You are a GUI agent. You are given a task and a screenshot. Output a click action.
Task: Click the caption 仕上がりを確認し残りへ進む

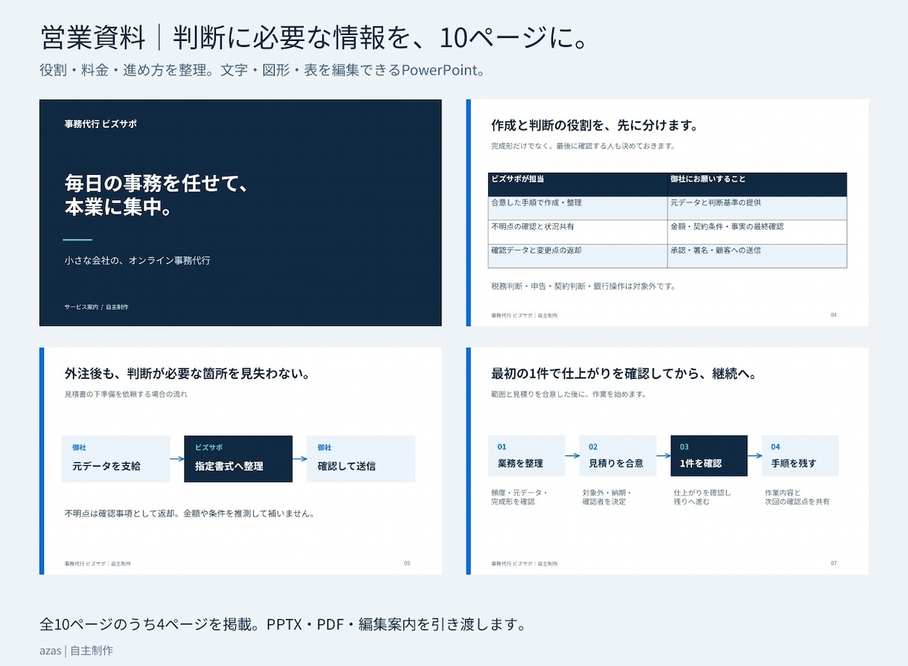703,497
